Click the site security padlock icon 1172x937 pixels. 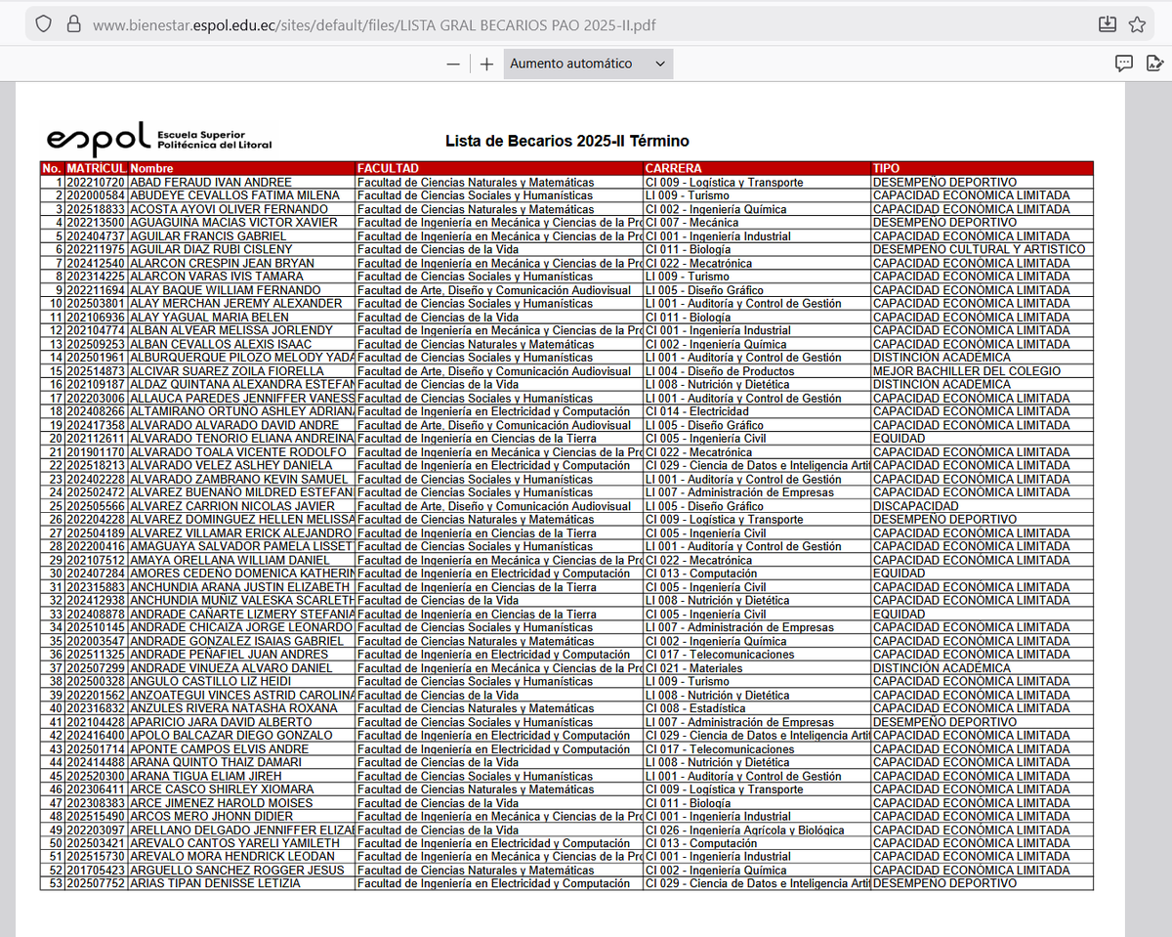pyautogui.click(x=72, y=24)
